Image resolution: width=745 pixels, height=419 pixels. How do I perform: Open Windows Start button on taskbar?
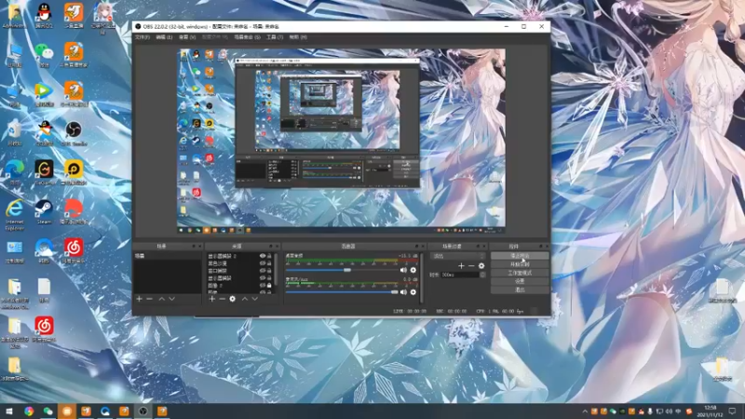pyautogui.click(x=9, y=411)
